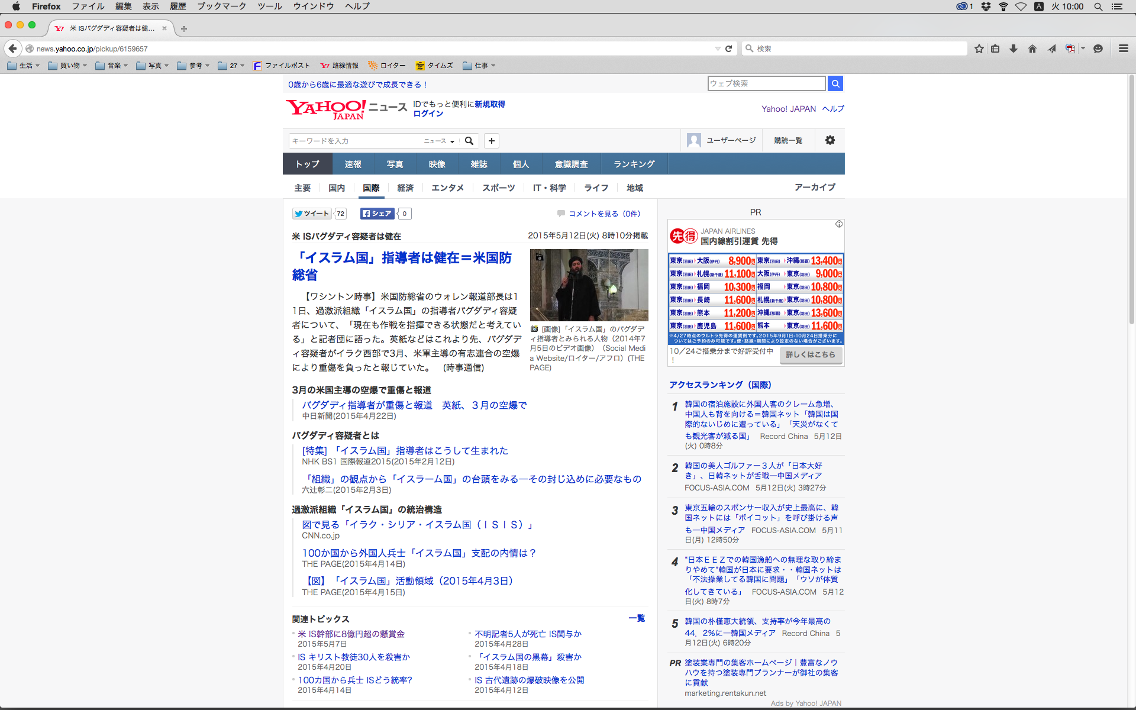Select the 経済 category tab
1136x710 pixels.
tap(405, 188)
